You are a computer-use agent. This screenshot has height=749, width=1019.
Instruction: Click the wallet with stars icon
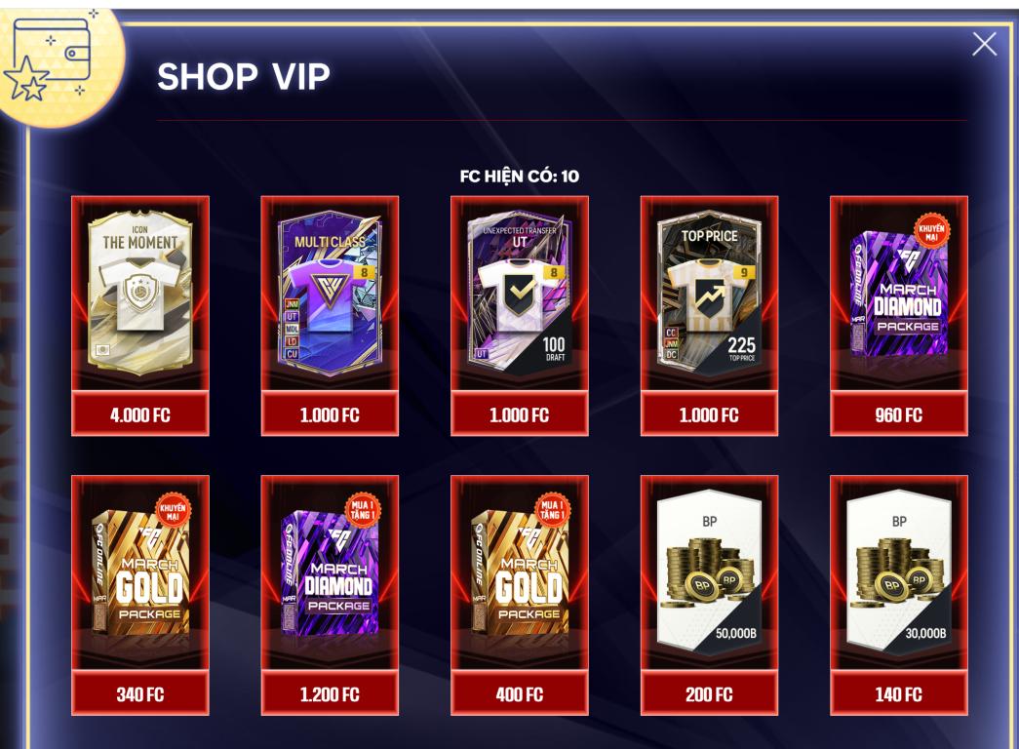(x=49, y=59)
